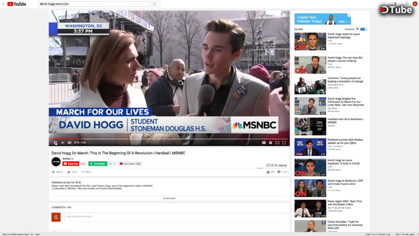Viewport: 419px width, 236px height.
Task: Share this video
Action: pos(72,172)
